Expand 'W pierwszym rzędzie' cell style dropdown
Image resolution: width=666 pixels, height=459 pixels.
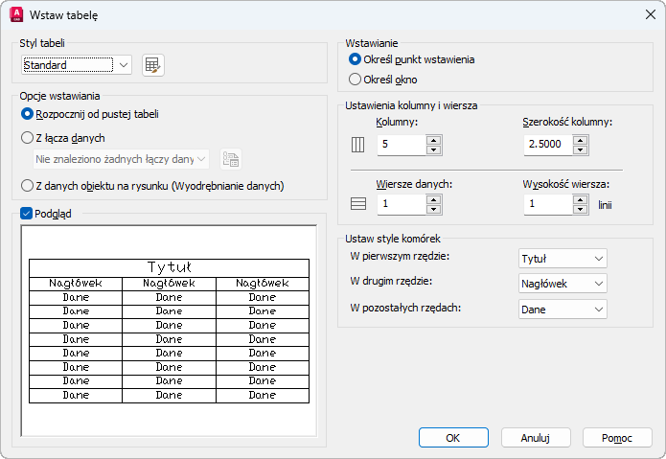(x=562, y=259)
